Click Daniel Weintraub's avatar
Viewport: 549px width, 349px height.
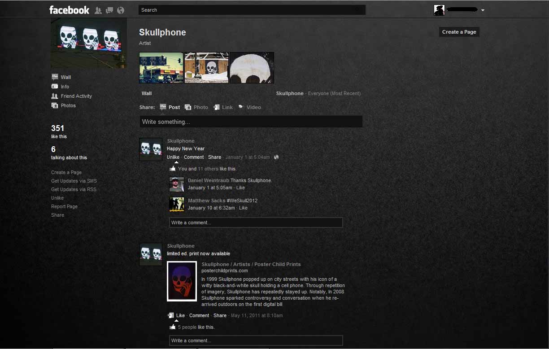coord(177,184)
